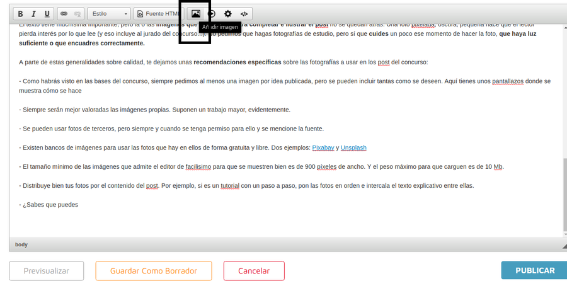
Task: Click the Previsualizar button
Action: coord(46,270)
